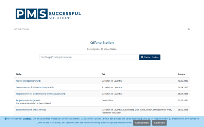The width and height of the screenshot is (204, 127).
Task: Click the Stellen finden button
Action: click(x=150, y=57)
